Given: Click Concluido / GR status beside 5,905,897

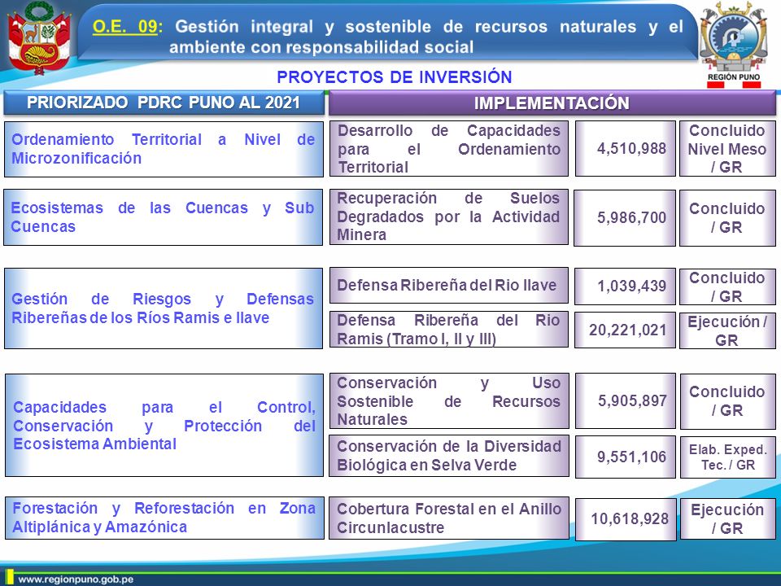Looking at the screenshot, I should coord(727,401).
